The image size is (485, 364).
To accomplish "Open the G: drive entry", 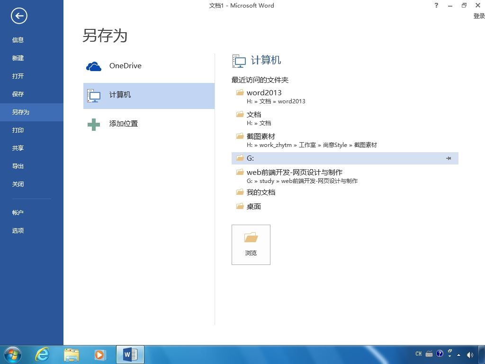I will [345, 158].
